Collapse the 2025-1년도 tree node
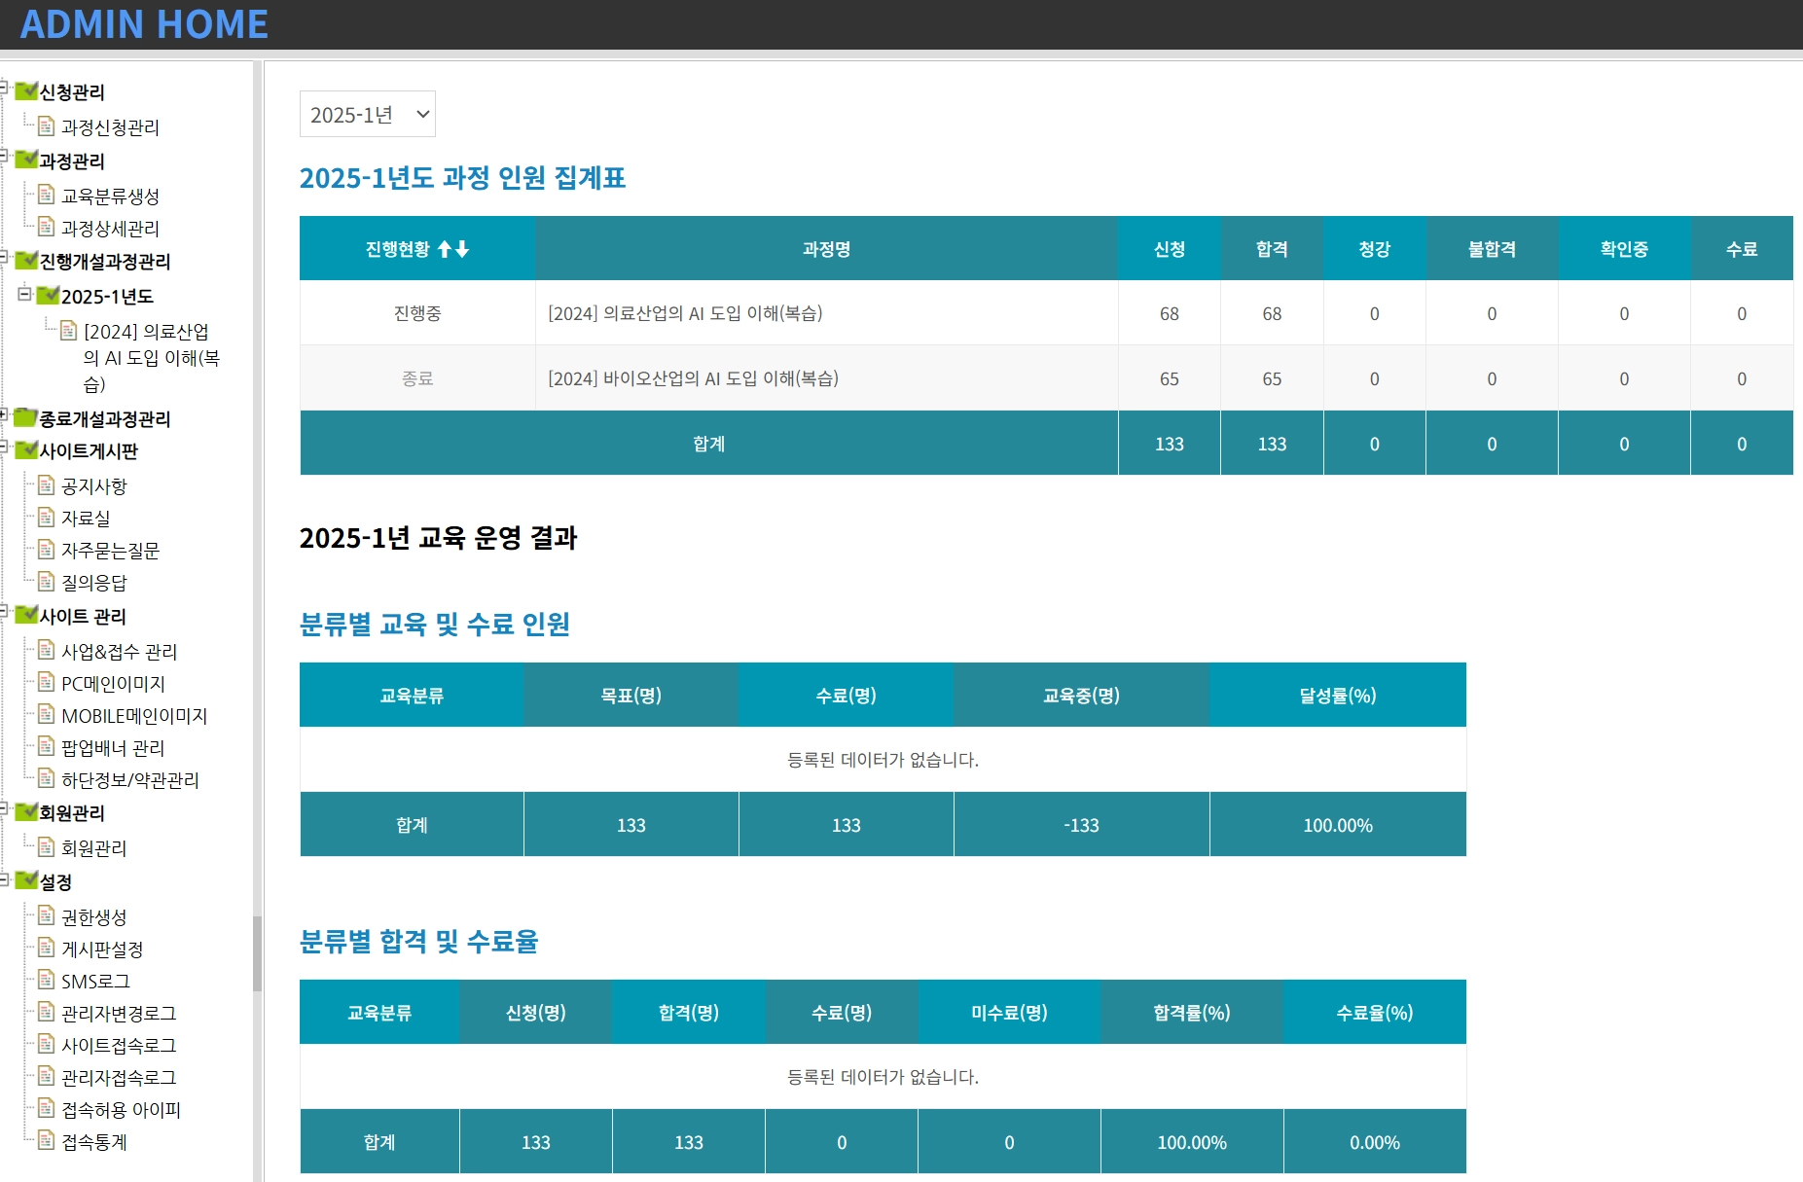This screenshot has width=1803, height=1182. click(x=24, y=294)
